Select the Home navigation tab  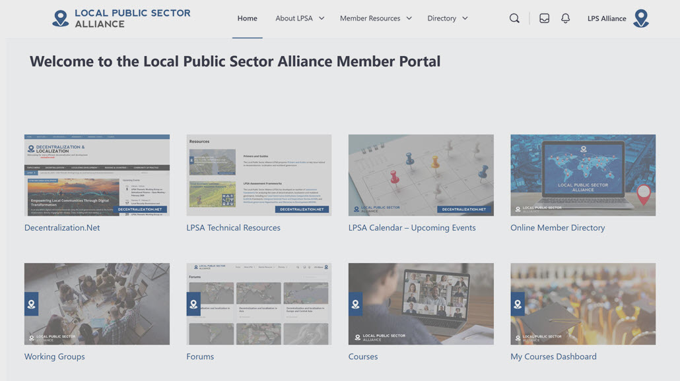[248, 18]
